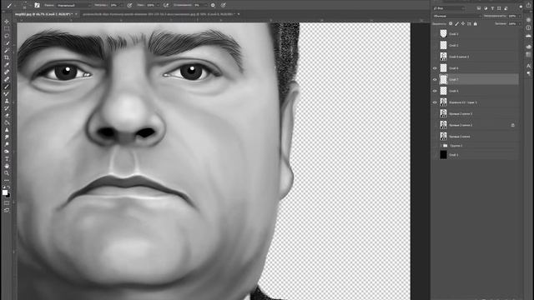Select the Move tool
Image resolution: width=534 pixels, height=300 pixels.
coord(7,22)
